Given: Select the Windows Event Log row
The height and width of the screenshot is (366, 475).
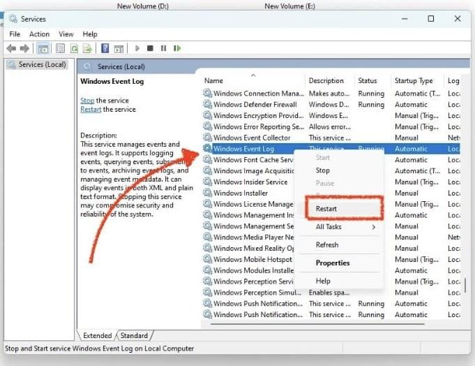Looking at the screenshot, I should [331, 149].
